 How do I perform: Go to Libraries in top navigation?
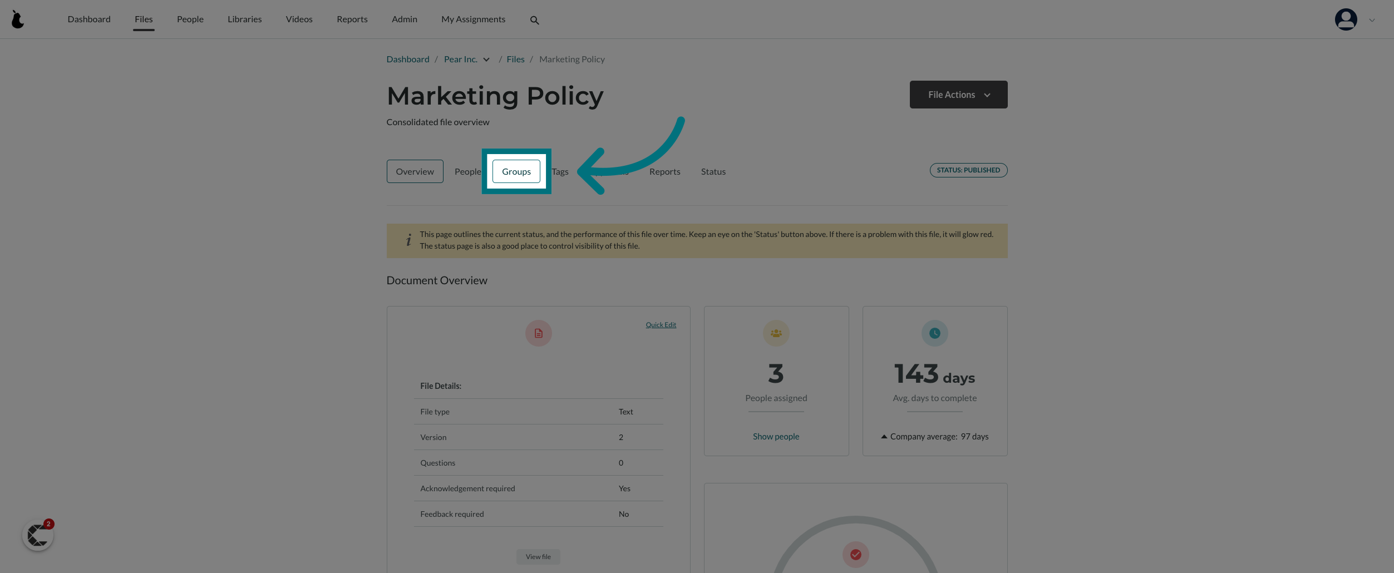point(244,19)
